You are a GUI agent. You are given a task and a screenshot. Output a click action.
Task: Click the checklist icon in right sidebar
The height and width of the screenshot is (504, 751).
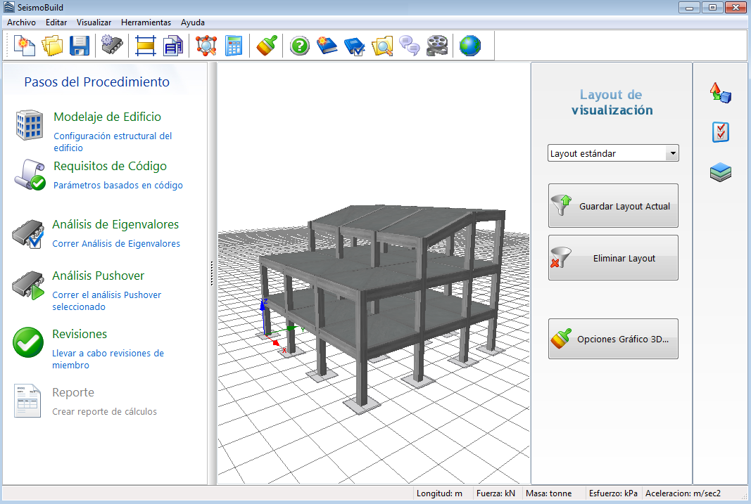pyautogui.click(x=720, y=132)
